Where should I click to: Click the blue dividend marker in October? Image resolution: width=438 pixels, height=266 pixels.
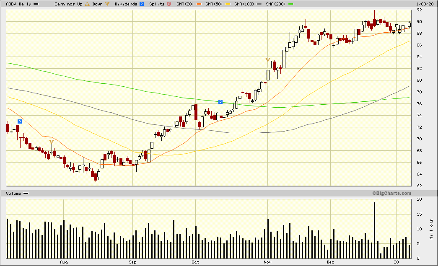(220, 102)
